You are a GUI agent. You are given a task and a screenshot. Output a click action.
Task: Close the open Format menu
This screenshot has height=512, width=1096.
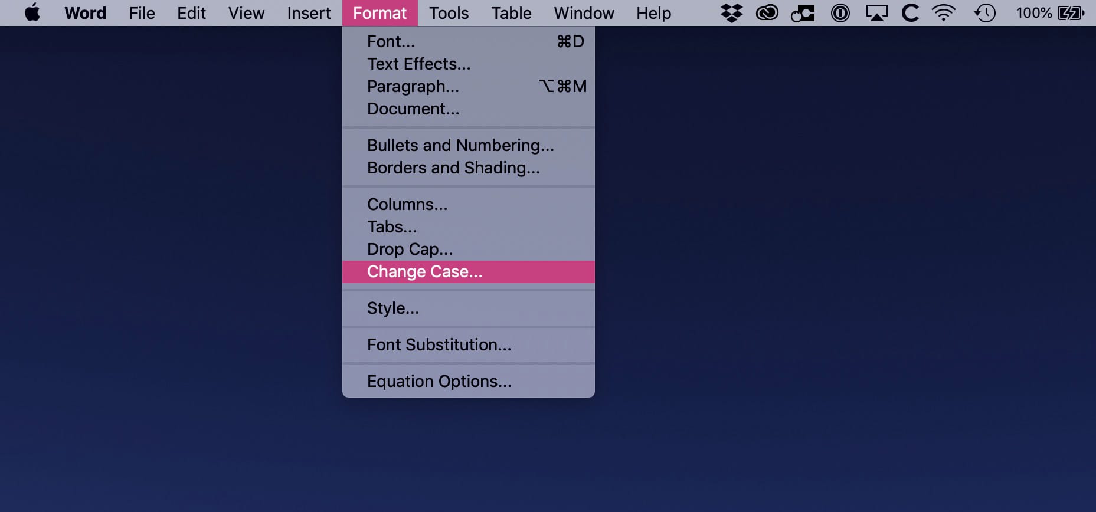380,13
